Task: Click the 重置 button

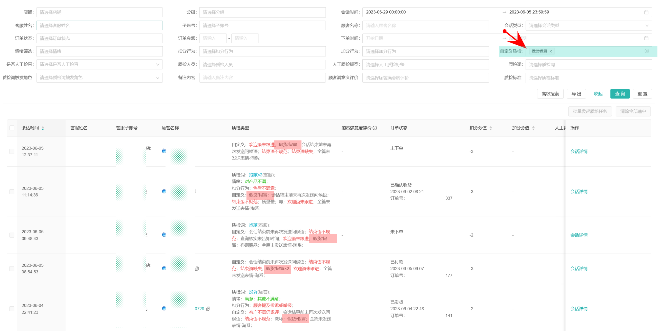Action: click(642, 94)
